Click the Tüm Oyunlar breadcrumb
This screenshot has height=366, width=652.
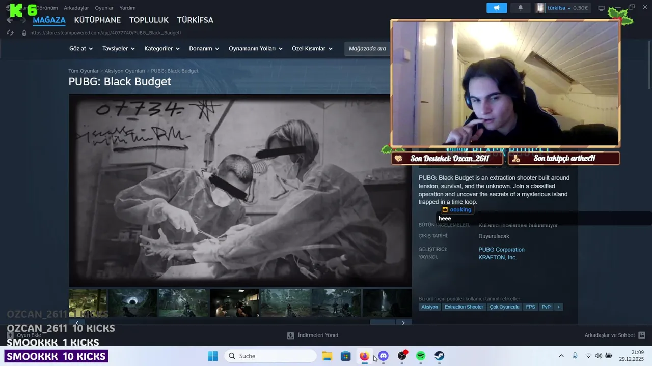(84, 71)
